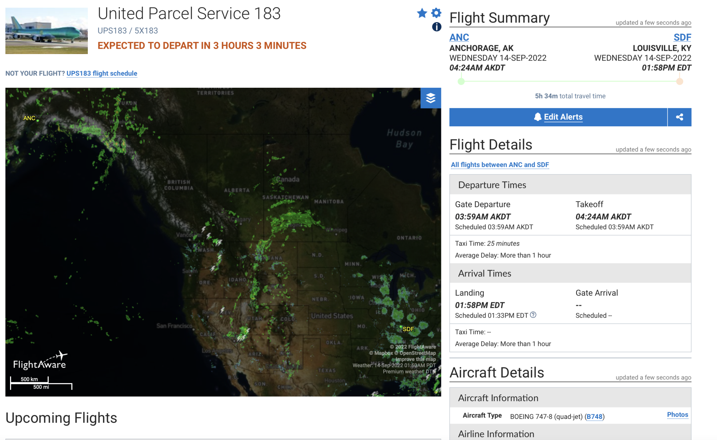The image size is (717, 440).
Task: Click the landing time help icon
Action: click(533, 315)
